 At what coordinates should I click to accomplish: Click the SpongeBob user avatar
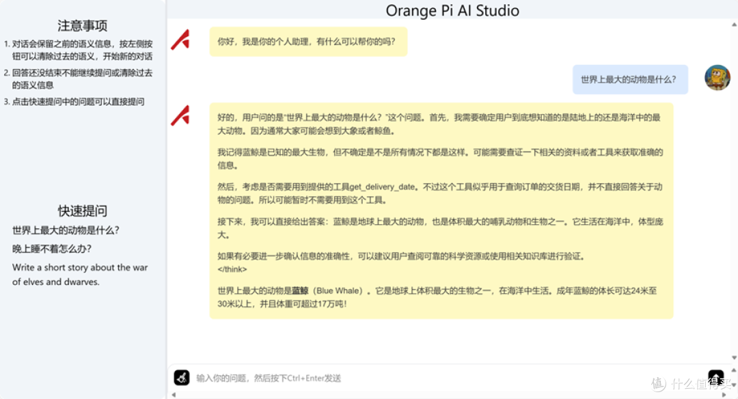[717, 78]
